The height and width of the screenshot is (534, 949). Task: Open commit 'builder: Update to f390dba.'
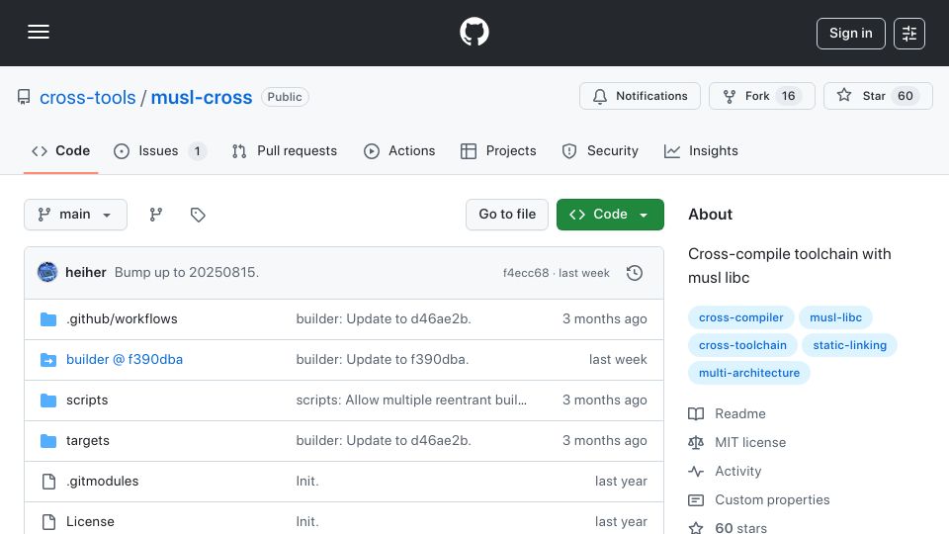[x=382, y=360]
